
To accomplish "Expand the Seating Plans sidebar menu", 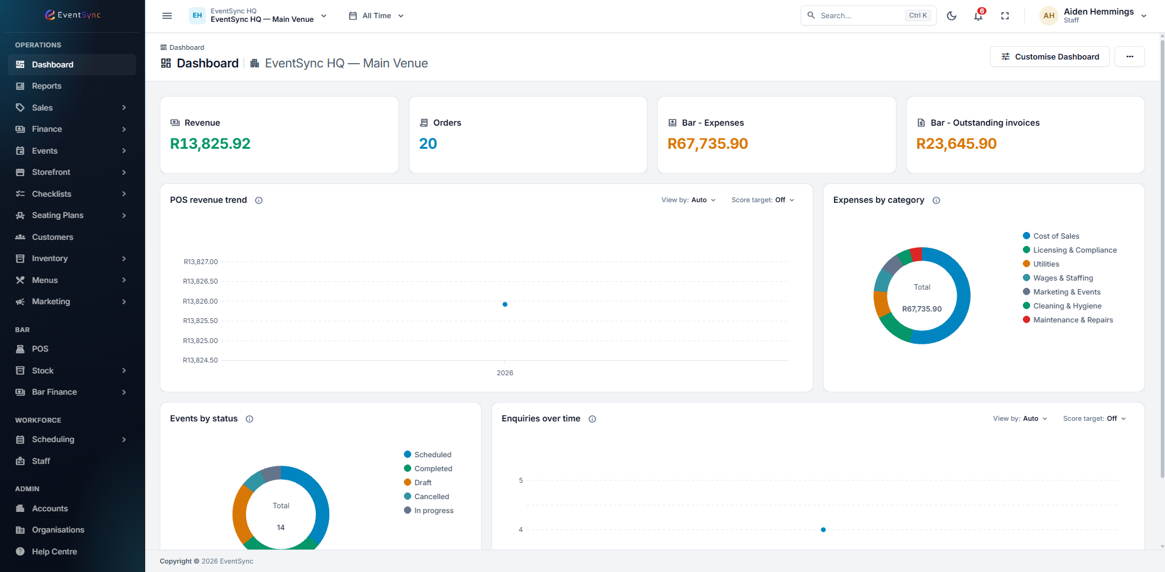I will [x=72, y=216].
